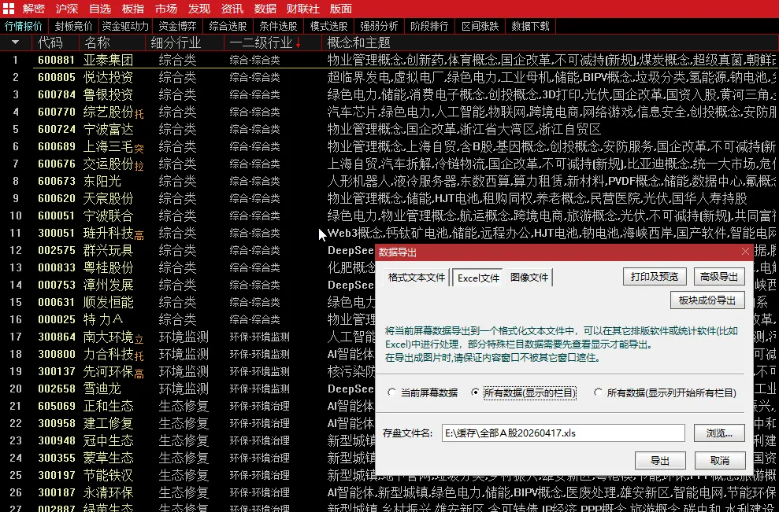
Task: Click the 拉 tag next to 交运股份
Action: 139,166
